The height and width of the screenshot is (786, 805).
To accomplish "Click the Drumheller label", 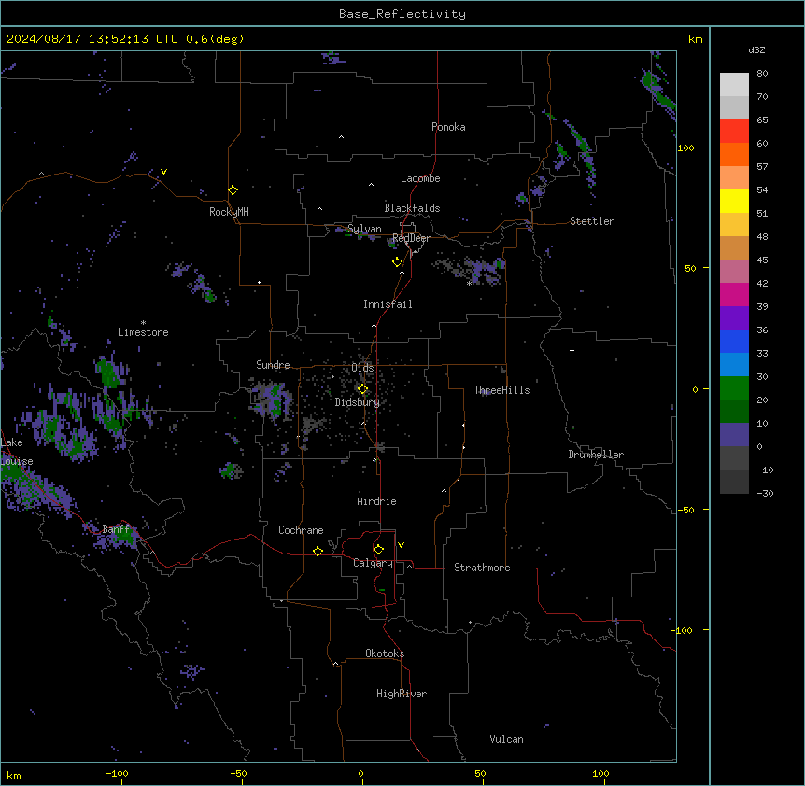I will point(596,455).
